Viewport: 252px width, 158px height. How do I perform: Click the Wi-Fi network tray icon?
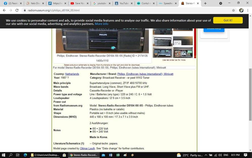[215, 155]
